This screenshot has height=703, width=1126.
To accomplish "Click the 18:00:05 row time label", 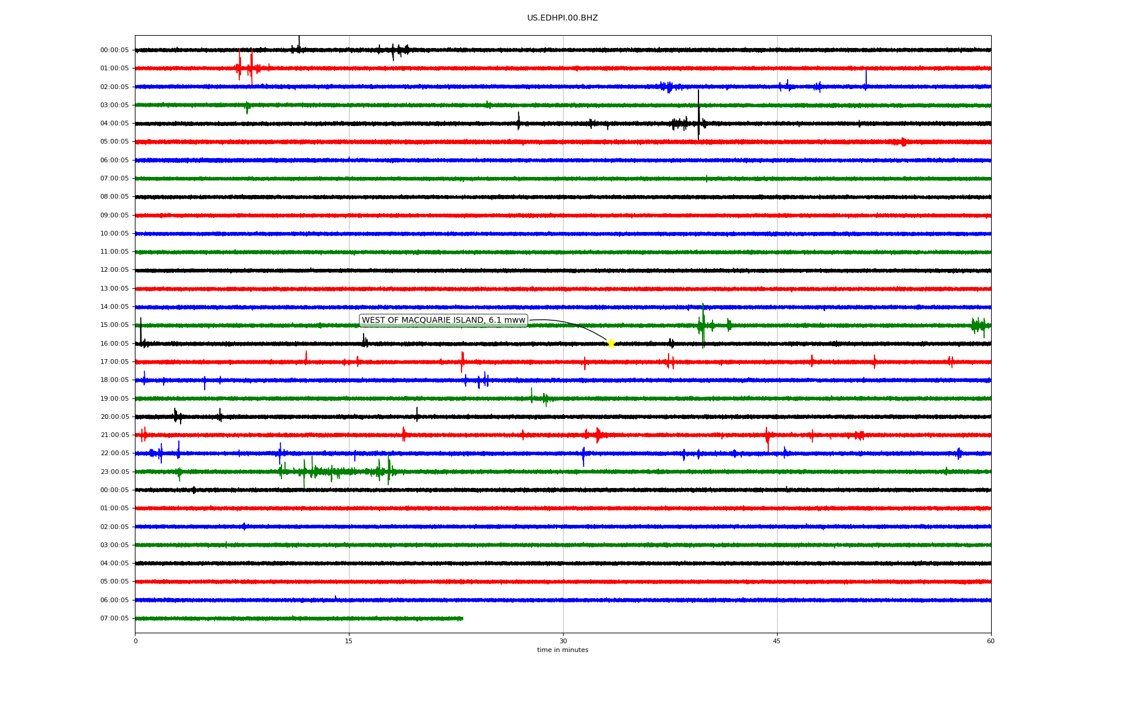I will 114,380.
